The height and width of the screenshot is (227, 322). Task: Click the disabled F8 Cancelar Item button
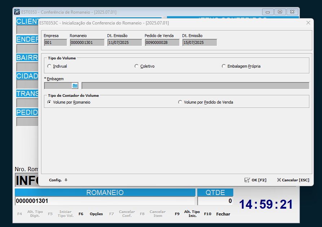(153, 214)
